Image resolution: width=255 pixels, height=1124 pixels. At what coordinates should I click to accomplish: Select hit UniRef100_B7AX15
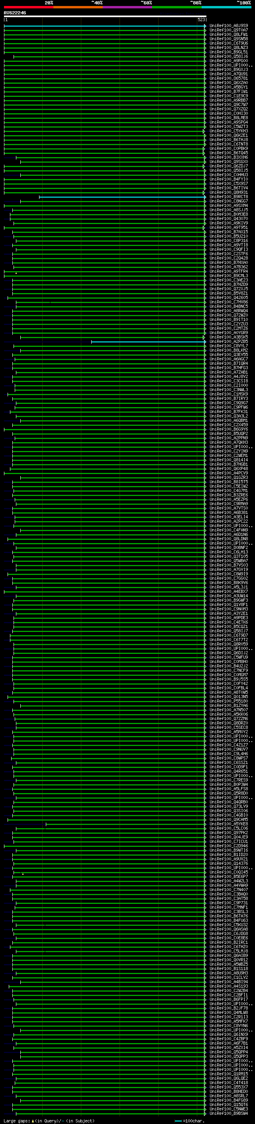229,232
